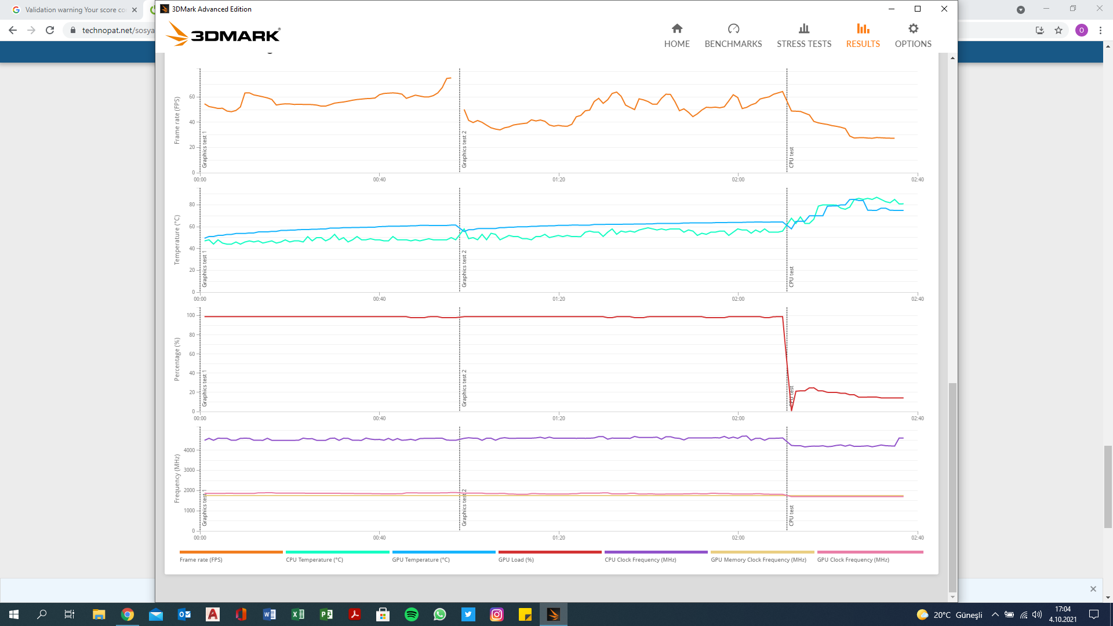Bookmark this page with the star icon
1113x626 pixels.
[x=1059, y=30]
